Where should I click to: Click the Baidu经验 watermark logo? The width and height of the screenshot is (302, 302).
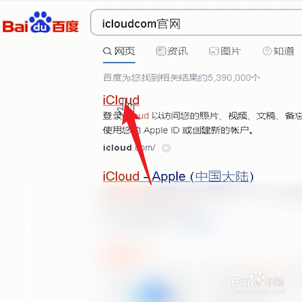(258, 280)
